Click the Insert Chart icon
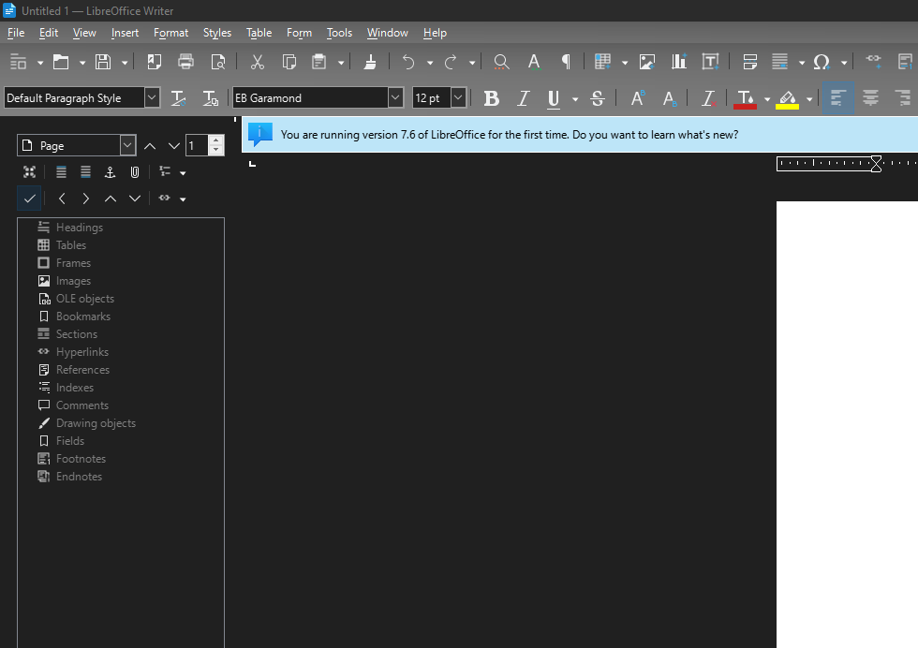 pyautogui.click(x=678, y=62)
